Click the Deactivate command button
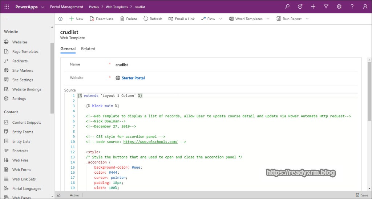 point(102,19)
